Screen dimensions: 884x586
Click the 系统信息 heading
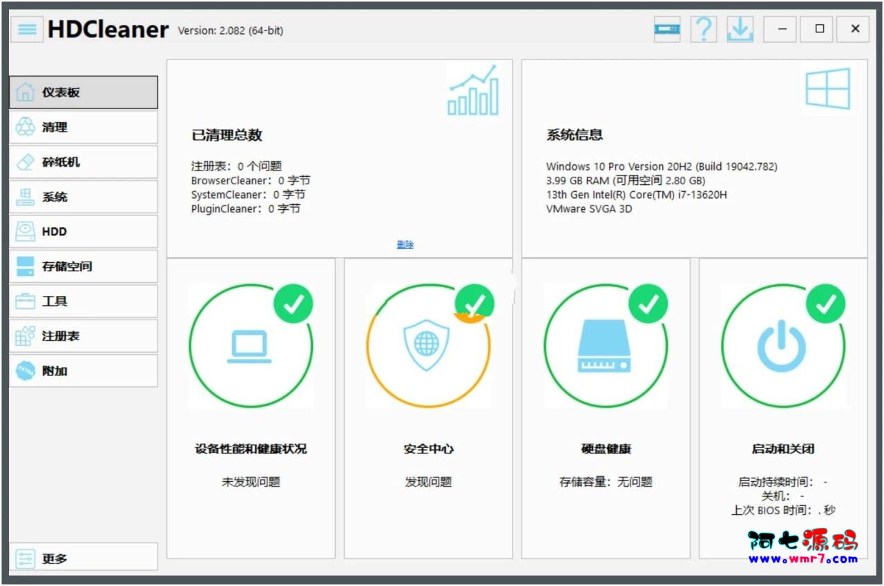coord(575,135)
